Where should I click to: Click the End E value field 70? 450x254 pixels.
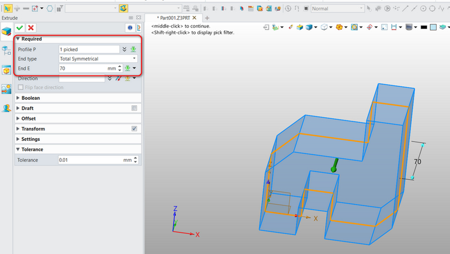click(x=83, y=68)
